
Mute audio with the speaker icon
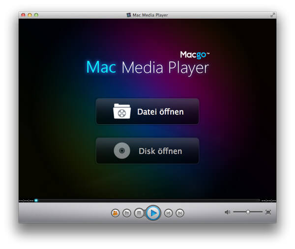(227, 212)
